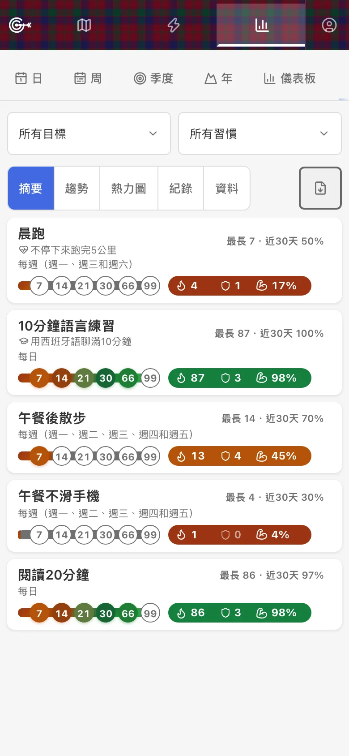
Task: Select the bar chart statistics icon
Action: [x=262, y=25]
